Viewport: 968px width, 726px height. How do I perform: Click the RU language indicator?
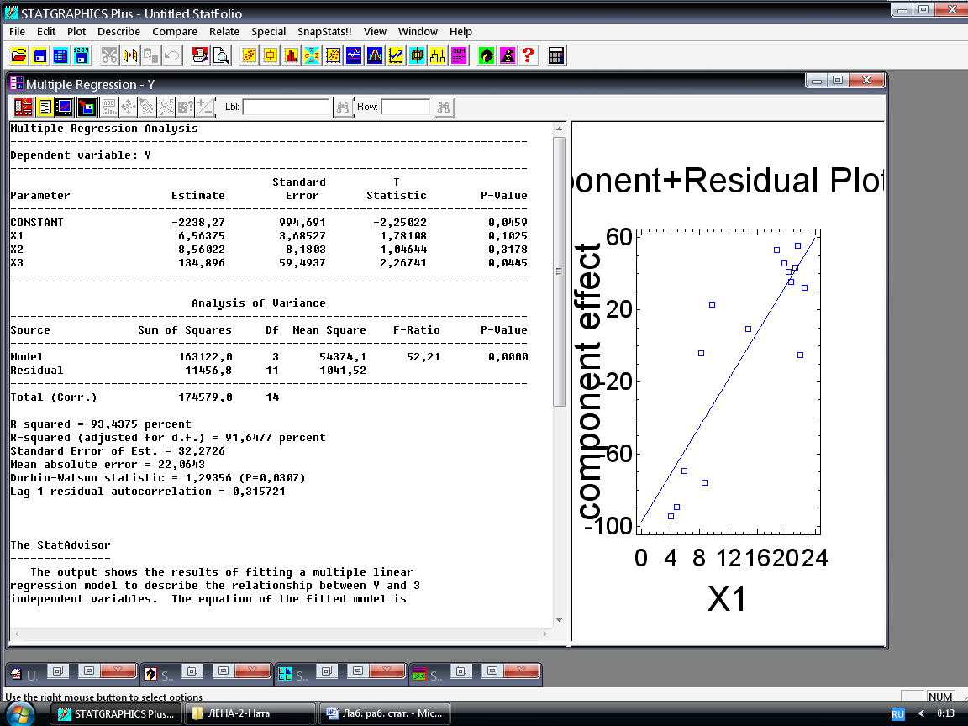897,714
